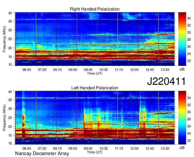Click the 08:15 time tick on the Left Handed plot
Viewport: 194px width, 157px height.
point(57,148)
